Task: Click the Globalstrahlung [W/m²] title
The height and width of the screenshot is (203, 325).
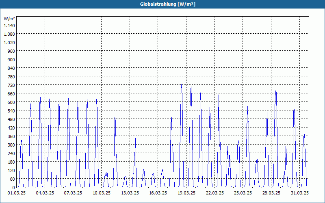Action: tap(168, 4)
